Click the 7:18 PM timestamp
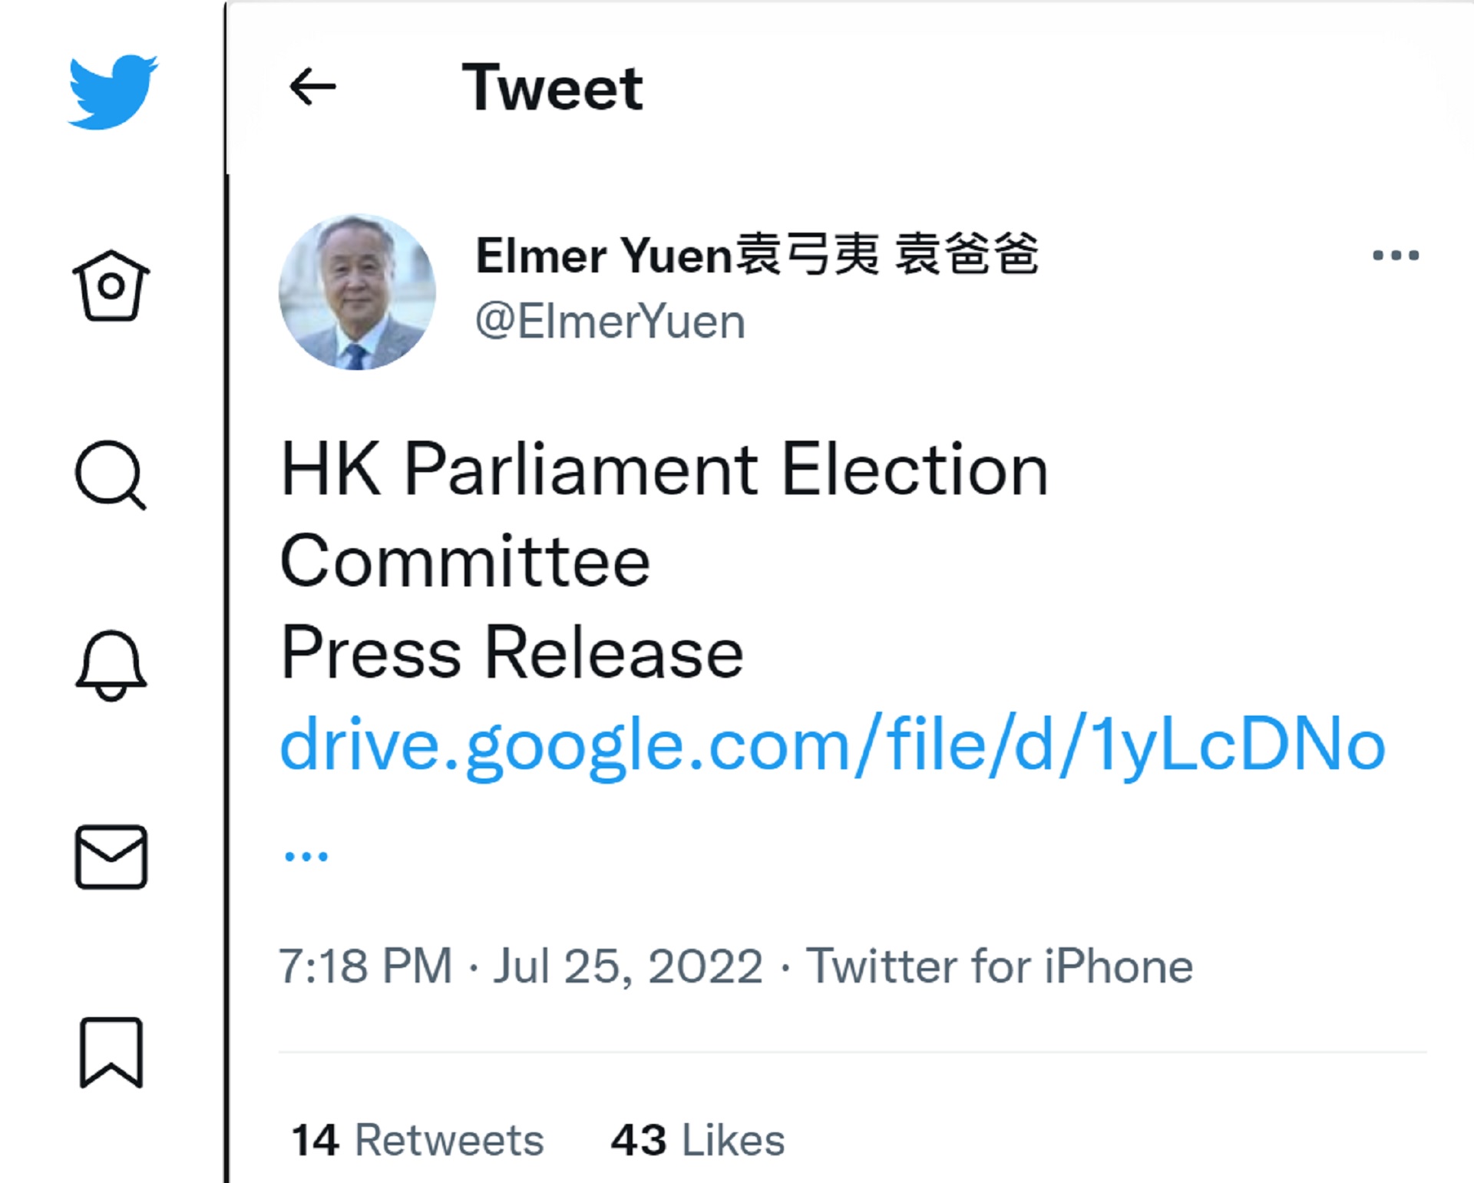Screen dimensions: 1474x1183 pyautogui.click(x=365, y=966)
